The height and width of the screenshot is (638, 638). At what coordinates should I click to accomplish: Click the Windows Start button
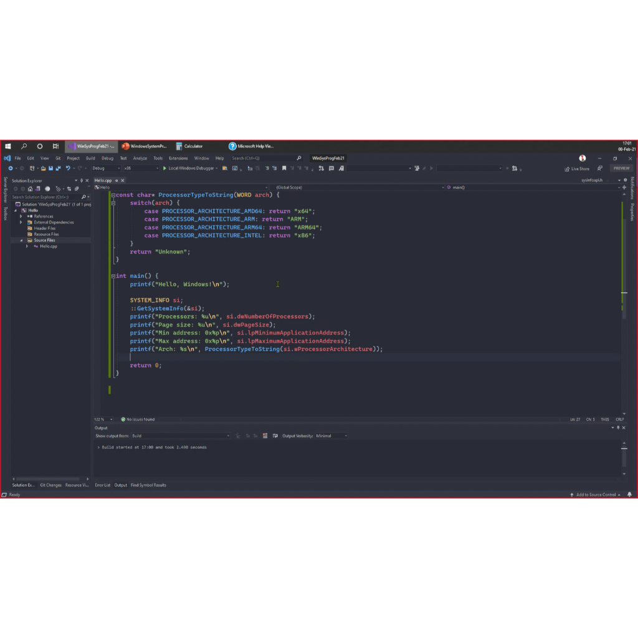7,146
